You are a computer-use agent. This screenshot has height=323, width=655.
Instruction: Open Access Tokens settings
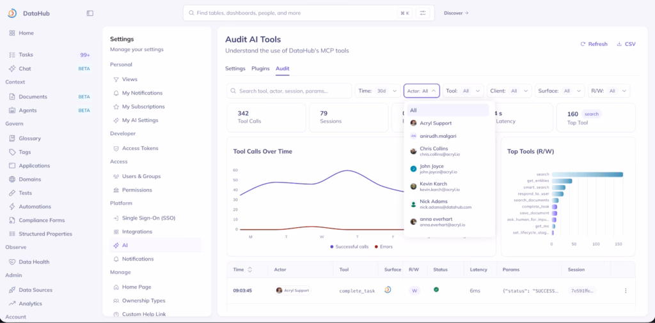click(140, 148)
